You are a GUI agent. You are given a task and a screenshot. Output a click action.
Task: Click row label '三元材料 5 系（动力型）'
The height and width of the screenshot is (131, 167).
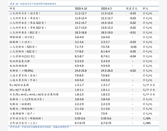pos(25,13)
